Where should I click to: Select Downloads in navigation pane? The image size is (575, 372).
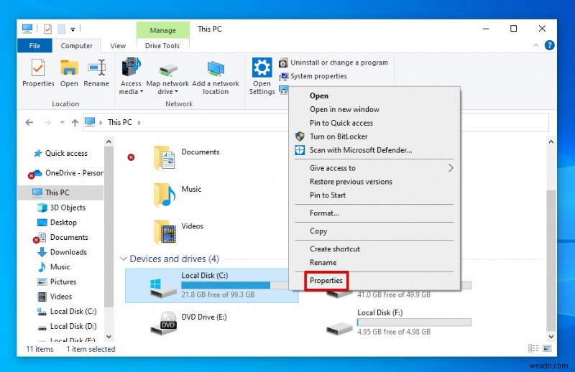coord(68,252)
